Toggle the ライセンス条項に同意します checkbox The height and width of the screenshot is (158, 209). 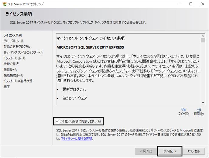[x=57, y=121]
